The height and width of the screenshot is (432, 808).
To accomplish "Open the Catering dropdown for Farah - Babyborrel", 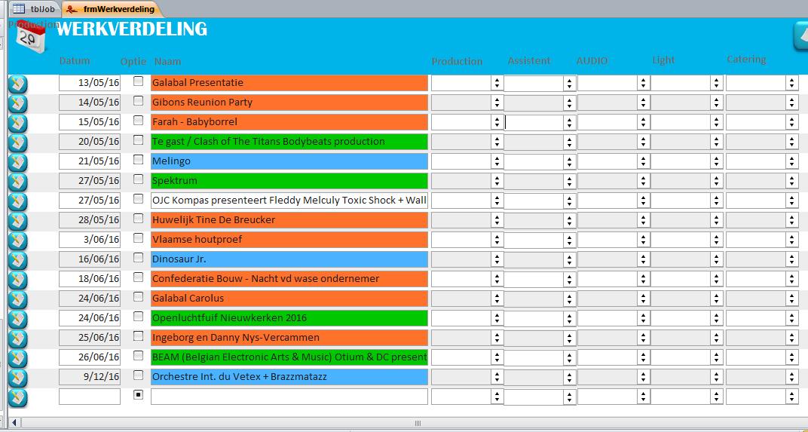I will pos(792,122).
